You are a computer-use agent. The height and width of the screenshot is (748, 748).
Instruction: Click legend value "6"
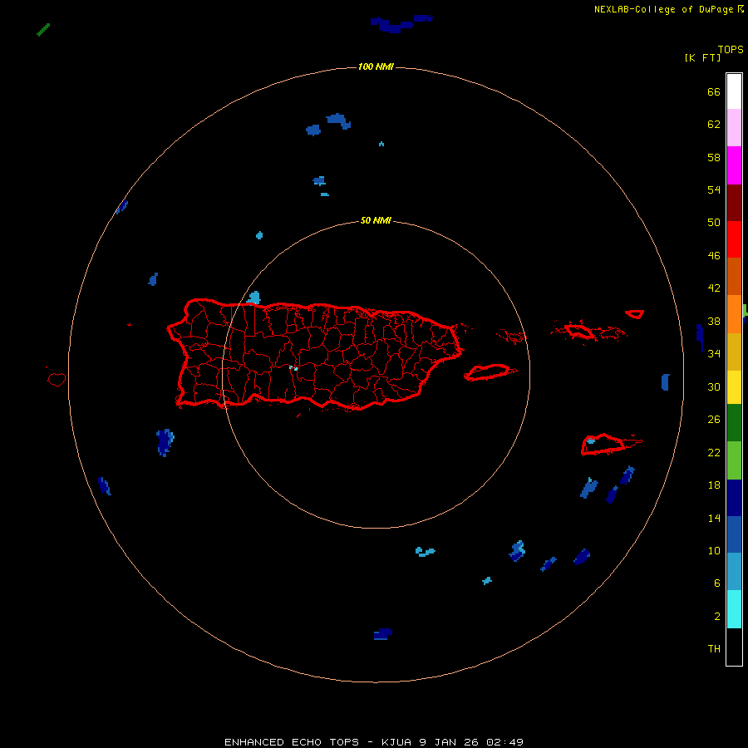point(717,583)
